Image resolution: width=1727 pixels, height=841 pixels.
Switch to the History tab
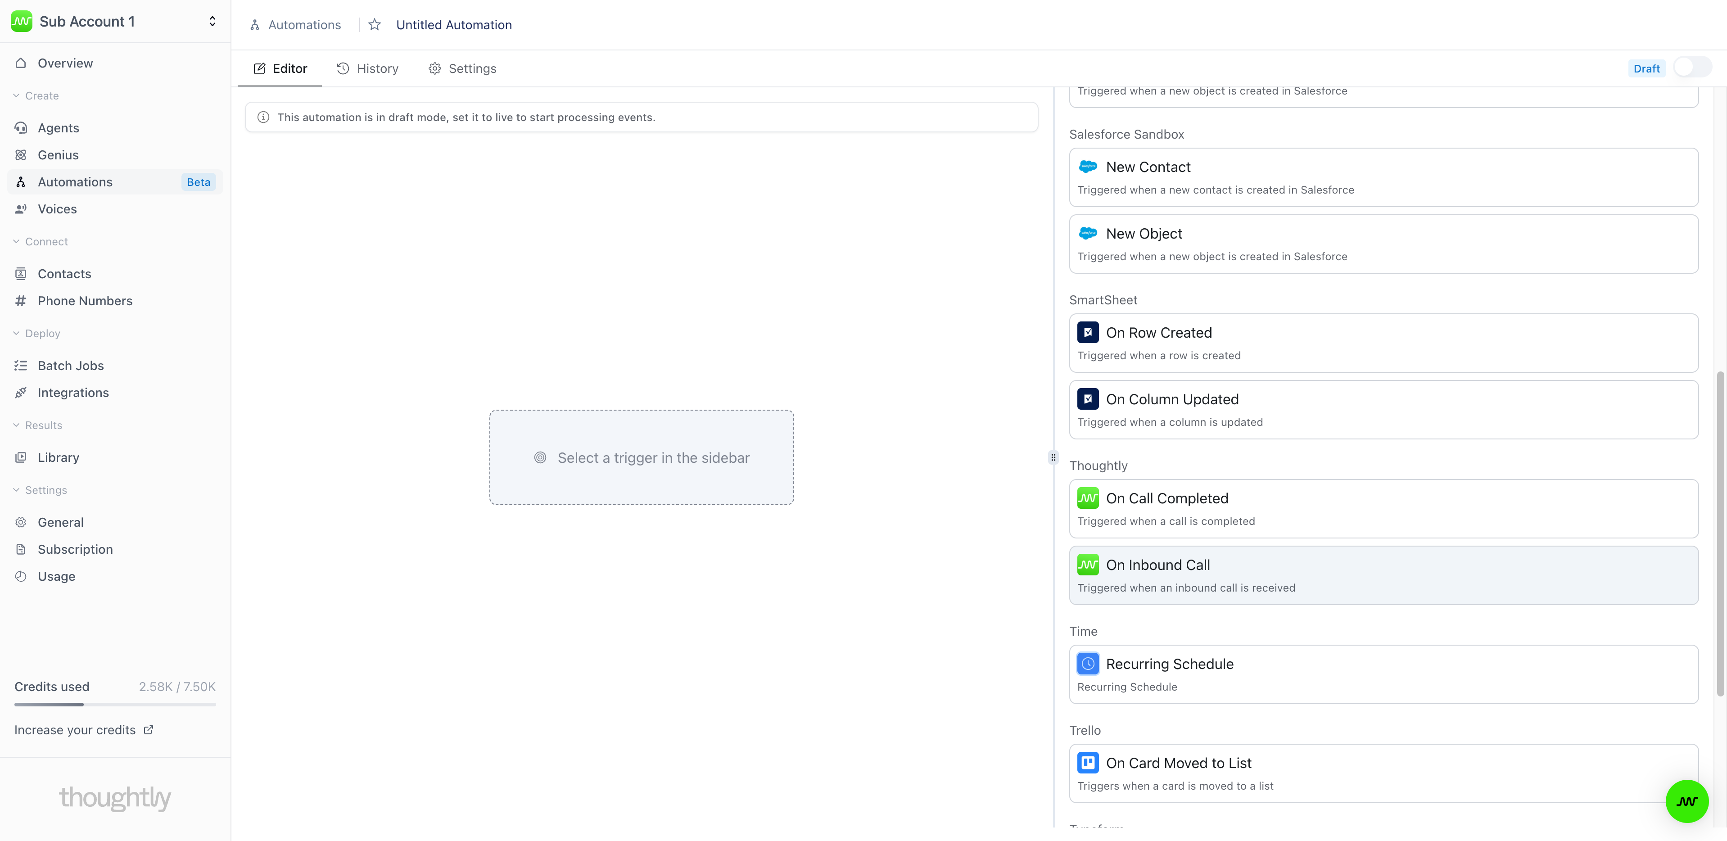[367, 68]
